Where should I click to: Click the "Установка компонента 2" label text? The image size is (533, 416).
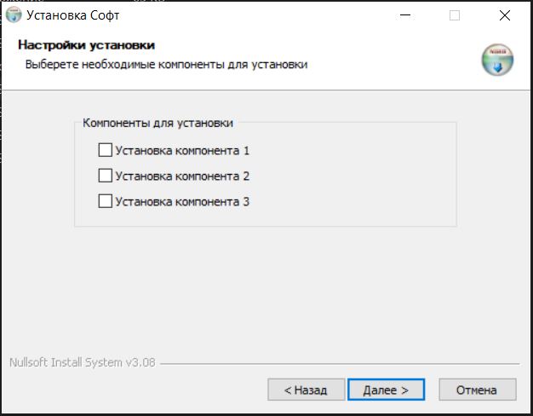click(182, 176)
